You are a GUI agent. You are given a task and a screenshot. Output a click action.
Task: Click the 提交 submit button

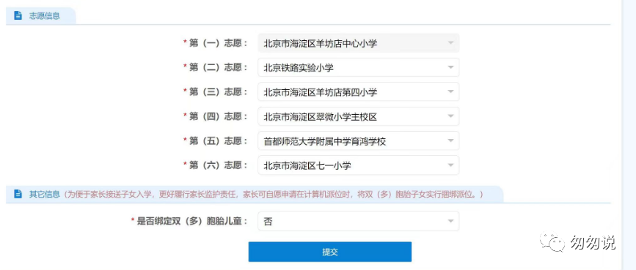[330, 252]
